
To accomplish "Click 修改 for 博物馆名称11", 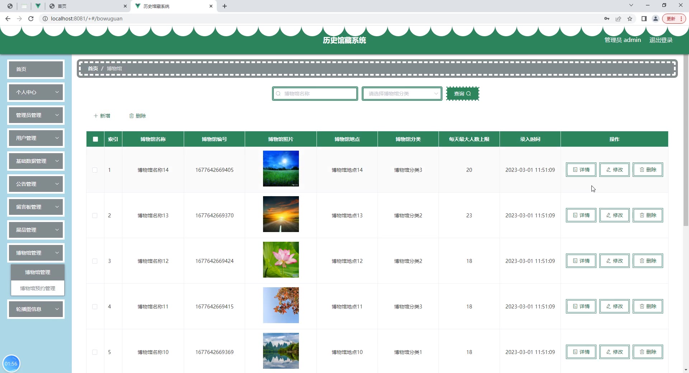I will [614, 306].
